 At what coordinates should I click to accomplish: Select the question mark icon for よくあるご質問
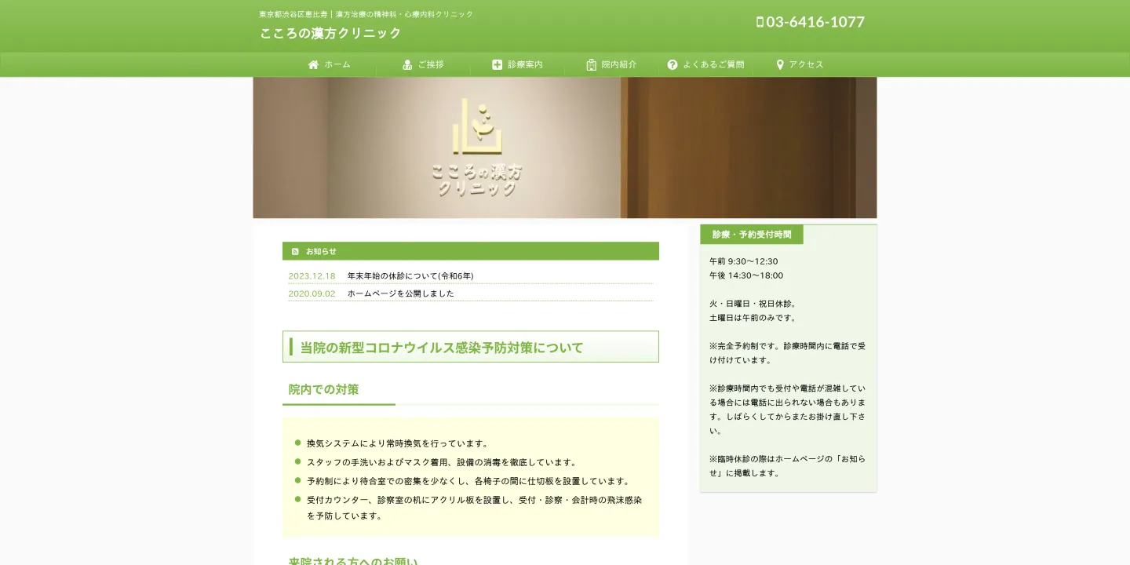pos(673,64)
